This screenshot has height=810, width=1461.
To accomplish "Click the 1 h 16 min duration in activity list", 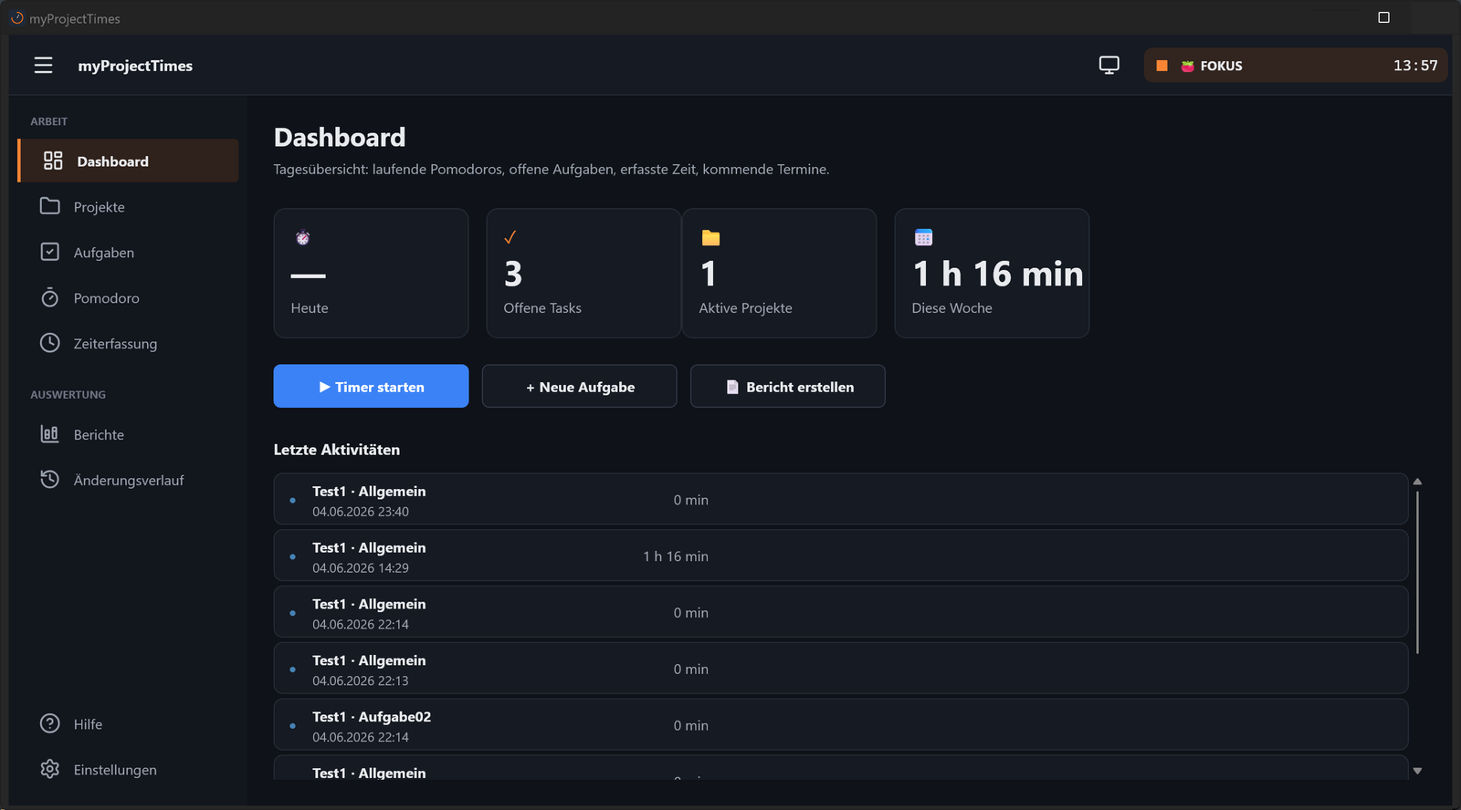I will (676, 556).
